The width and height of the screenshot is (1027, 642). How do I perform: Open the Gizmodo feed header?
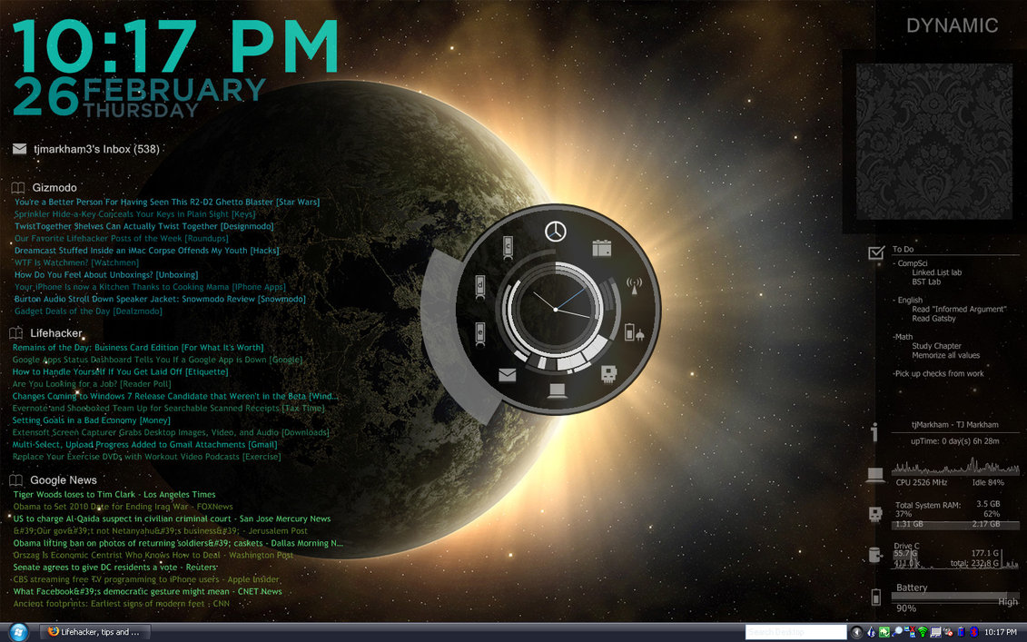54,187
